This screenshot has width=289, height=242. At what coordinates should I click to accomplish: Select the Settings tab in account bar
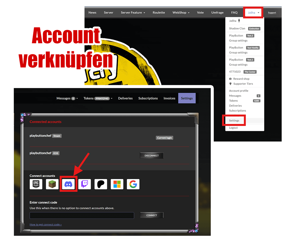click(187, 98)
